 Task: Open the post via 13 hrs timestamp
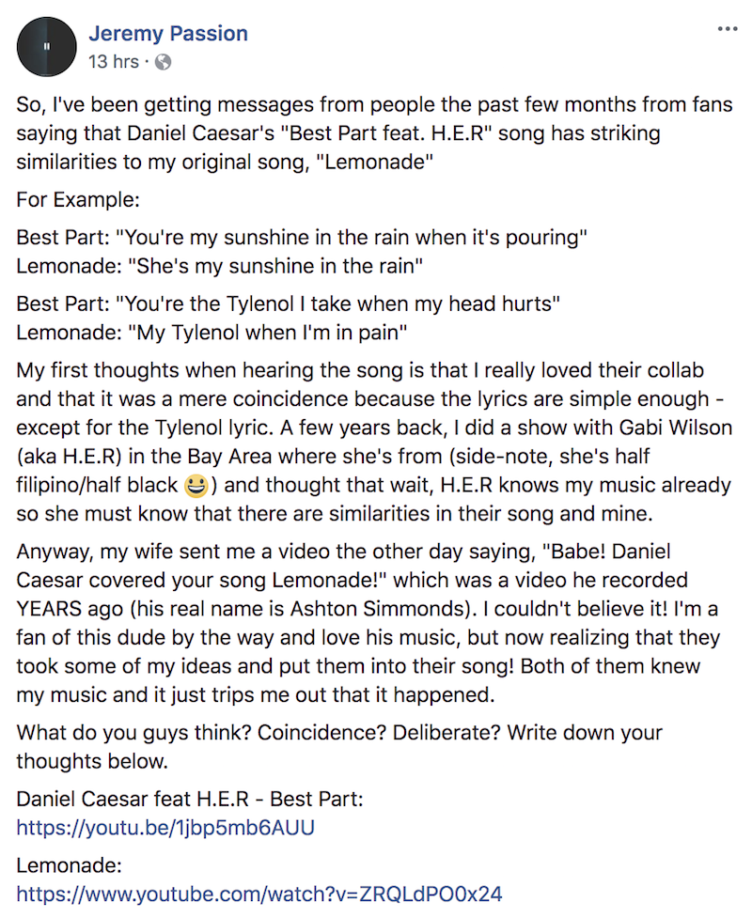pyautogui.click(x=114, y=61)
